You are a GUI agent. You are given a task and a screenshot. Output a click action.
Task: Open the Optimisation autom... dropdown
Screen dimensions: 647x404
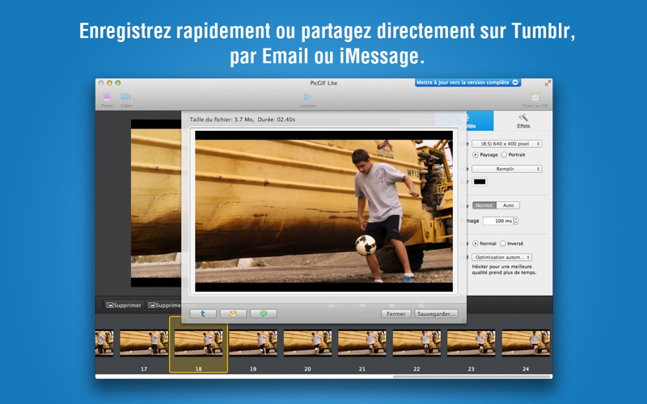(x=501, y=257)
